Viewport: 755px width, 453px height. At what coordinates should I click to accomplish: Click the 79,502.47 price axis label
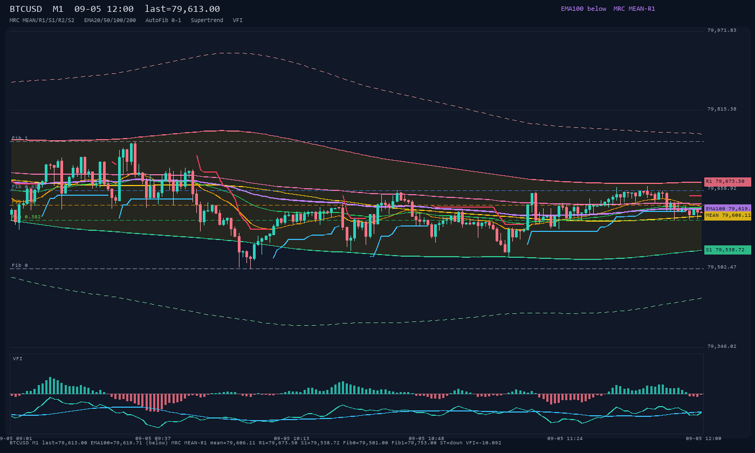tap(722, 267)
